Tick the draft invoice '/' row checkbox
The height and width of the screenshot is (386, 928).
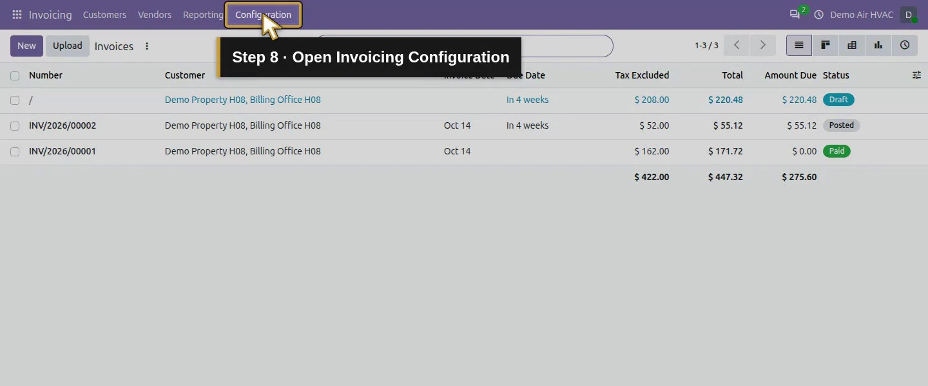(x=15, y=100)
